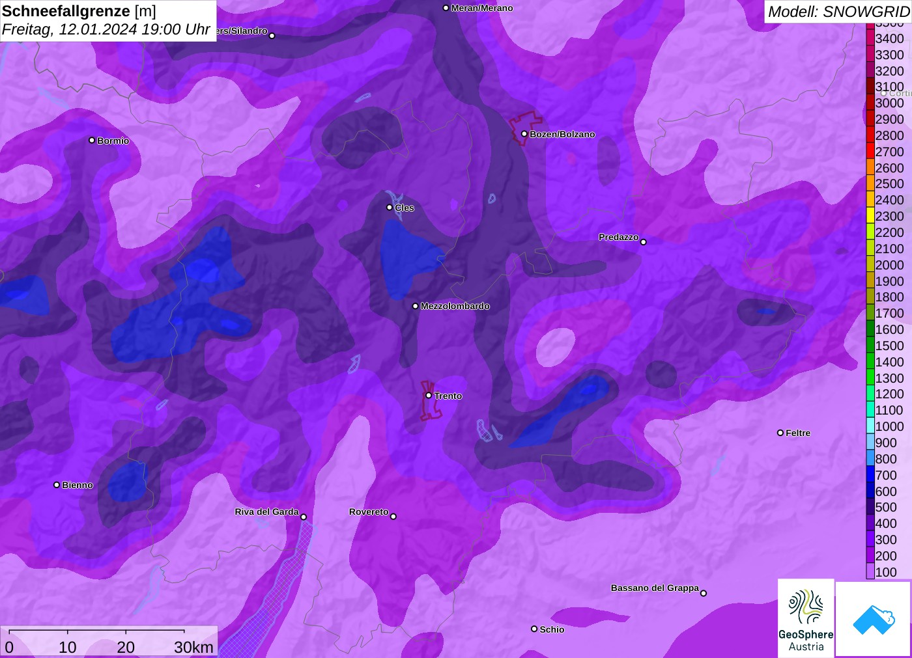Select the 700 m blue legend swatch

tap(870, 474)
